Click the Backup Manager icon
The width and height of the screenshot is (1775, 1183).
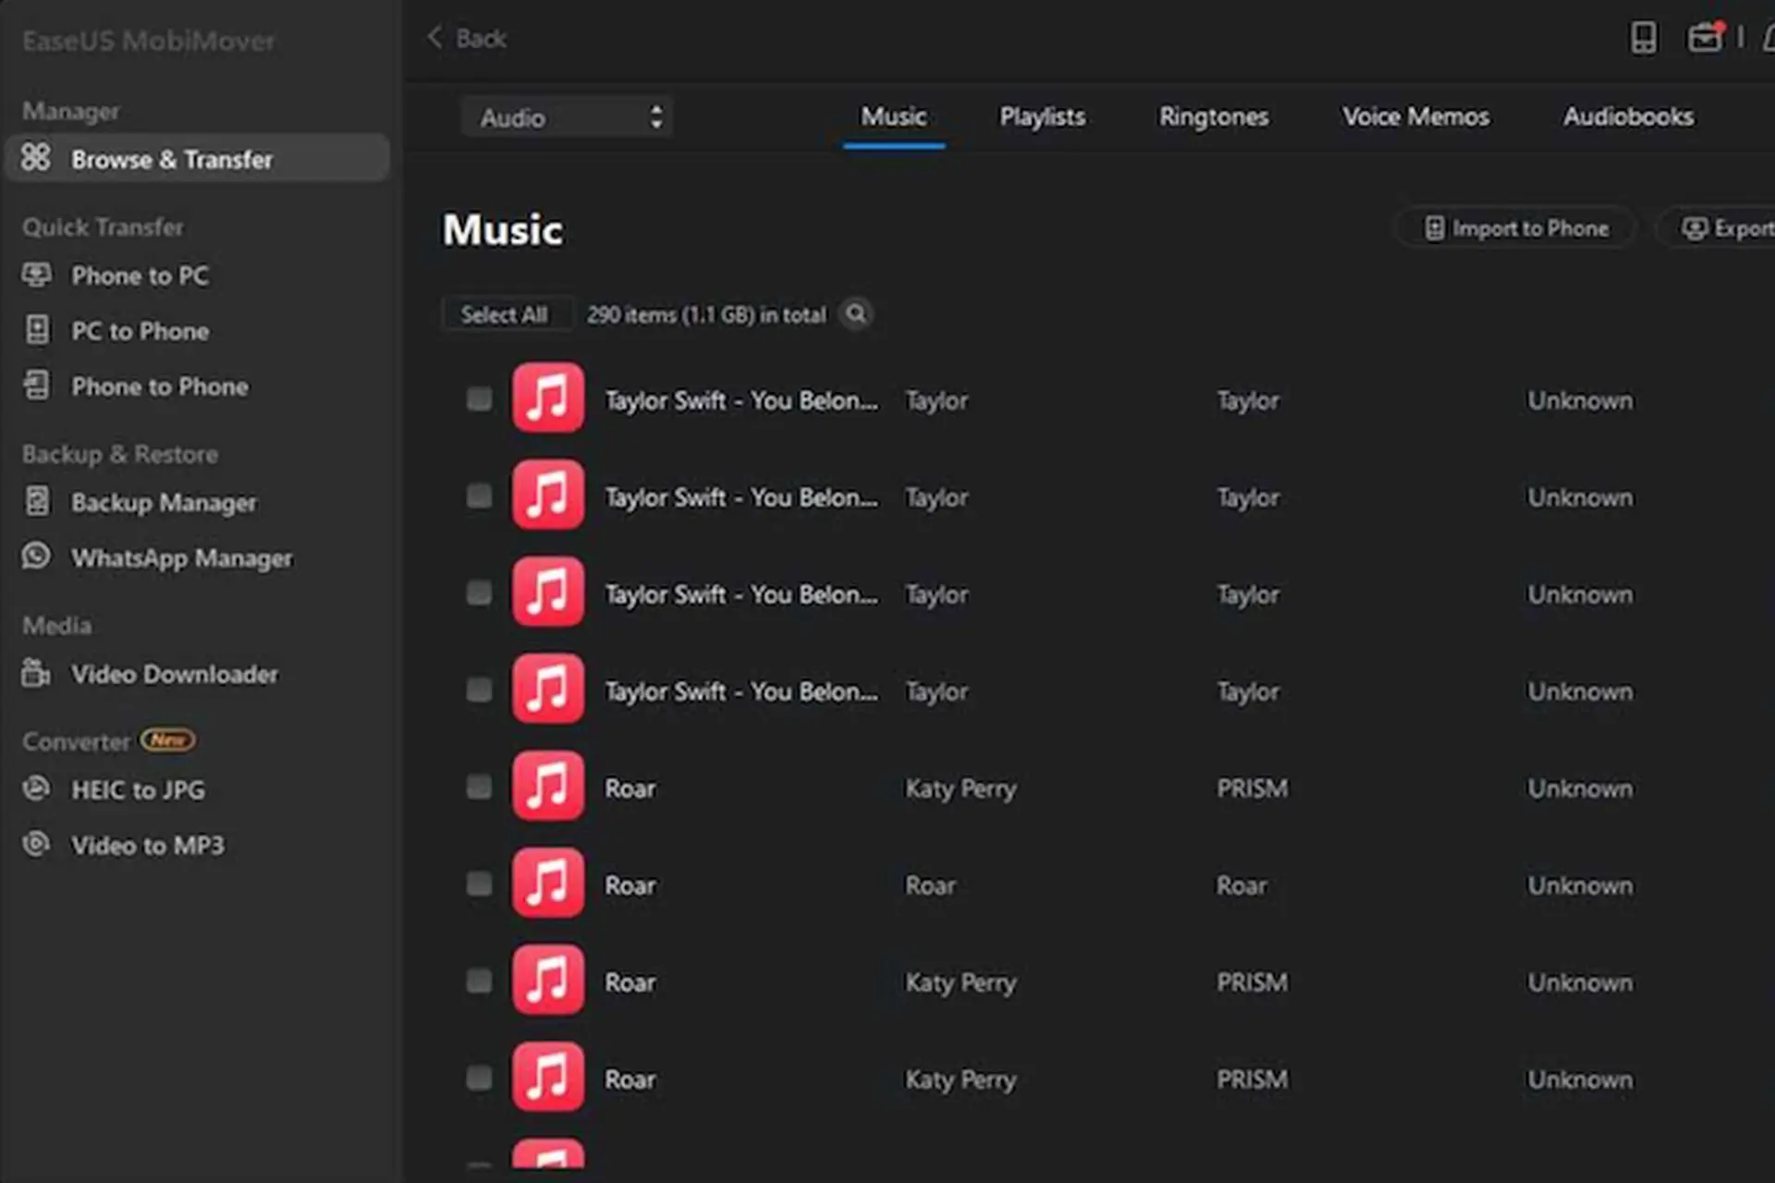click(x=37, y=501)
